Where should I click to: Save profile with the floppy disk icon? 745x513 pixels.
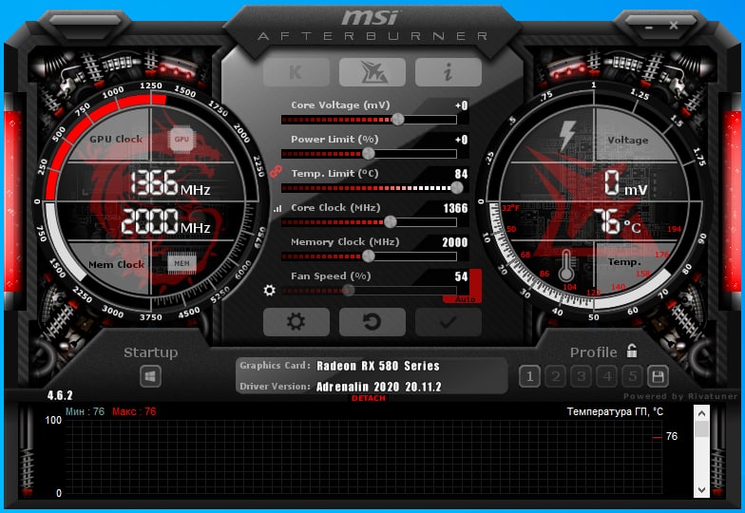tap(658, 376)
